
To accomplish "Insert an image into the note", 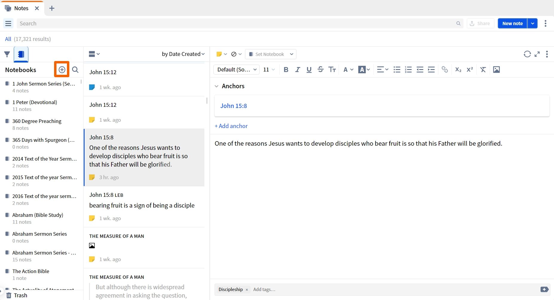I will point(496,70).
